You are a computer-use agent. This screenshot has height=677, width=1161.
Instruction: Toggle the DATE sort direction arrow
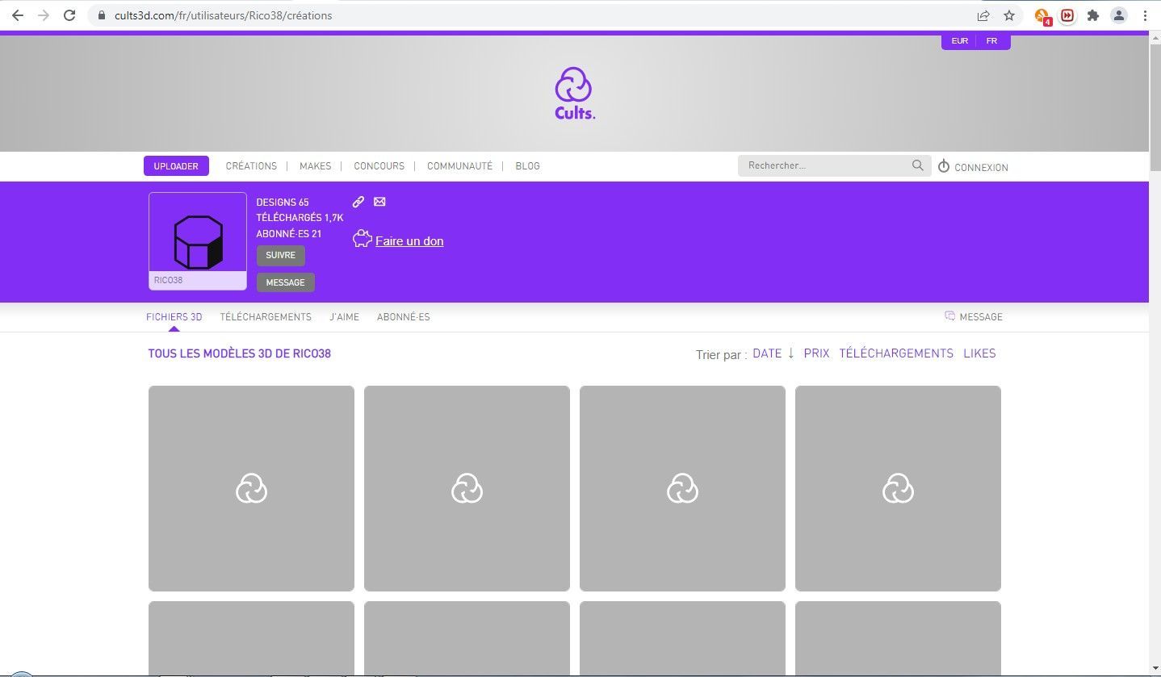pos(791,353)
